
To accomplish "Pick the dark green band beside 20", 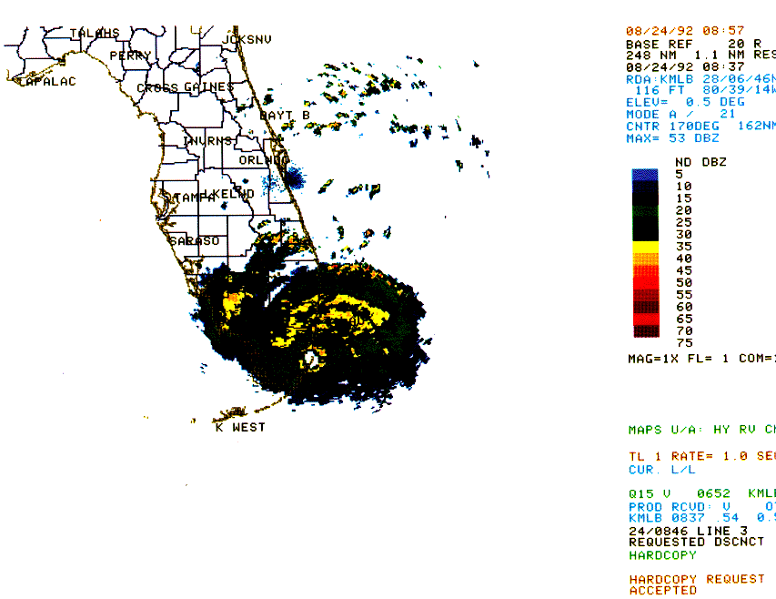I will coord(645,211).
